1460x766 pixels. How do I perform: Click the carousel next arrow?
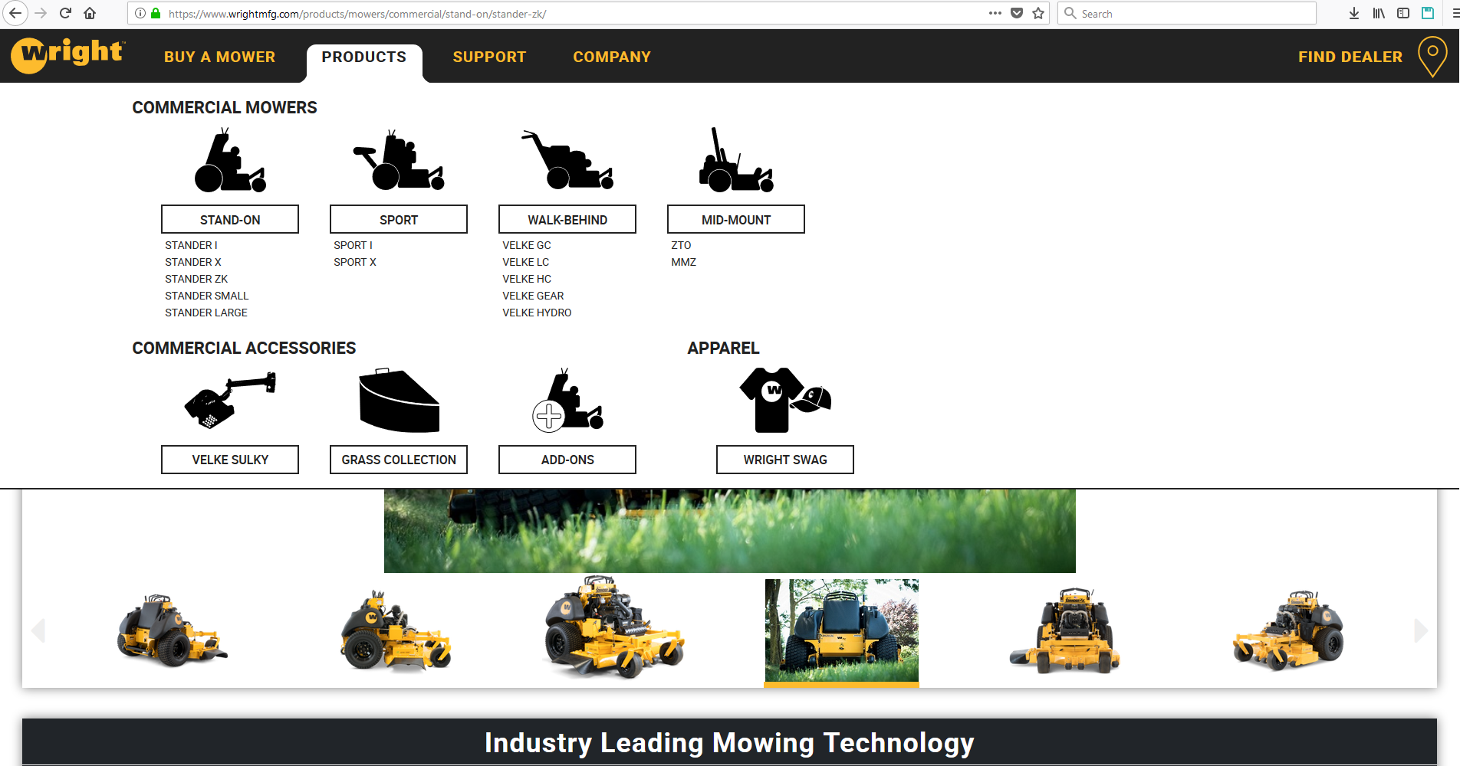coord(1421,630)
